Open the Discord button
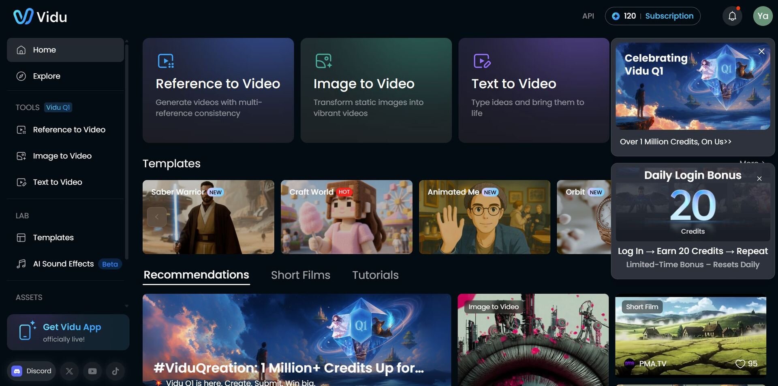This screenshot has height=386, width=778. [x=32, y=371]
